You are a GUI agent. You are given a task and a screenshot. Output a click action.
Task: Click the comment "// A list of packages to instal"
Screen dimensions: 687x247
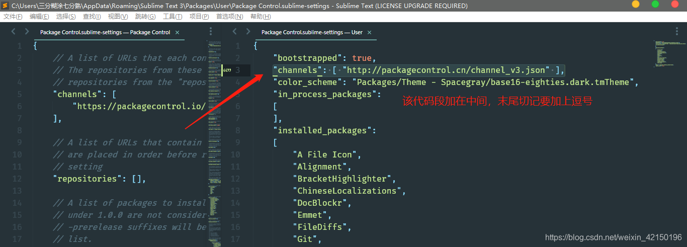coord(129,203)
